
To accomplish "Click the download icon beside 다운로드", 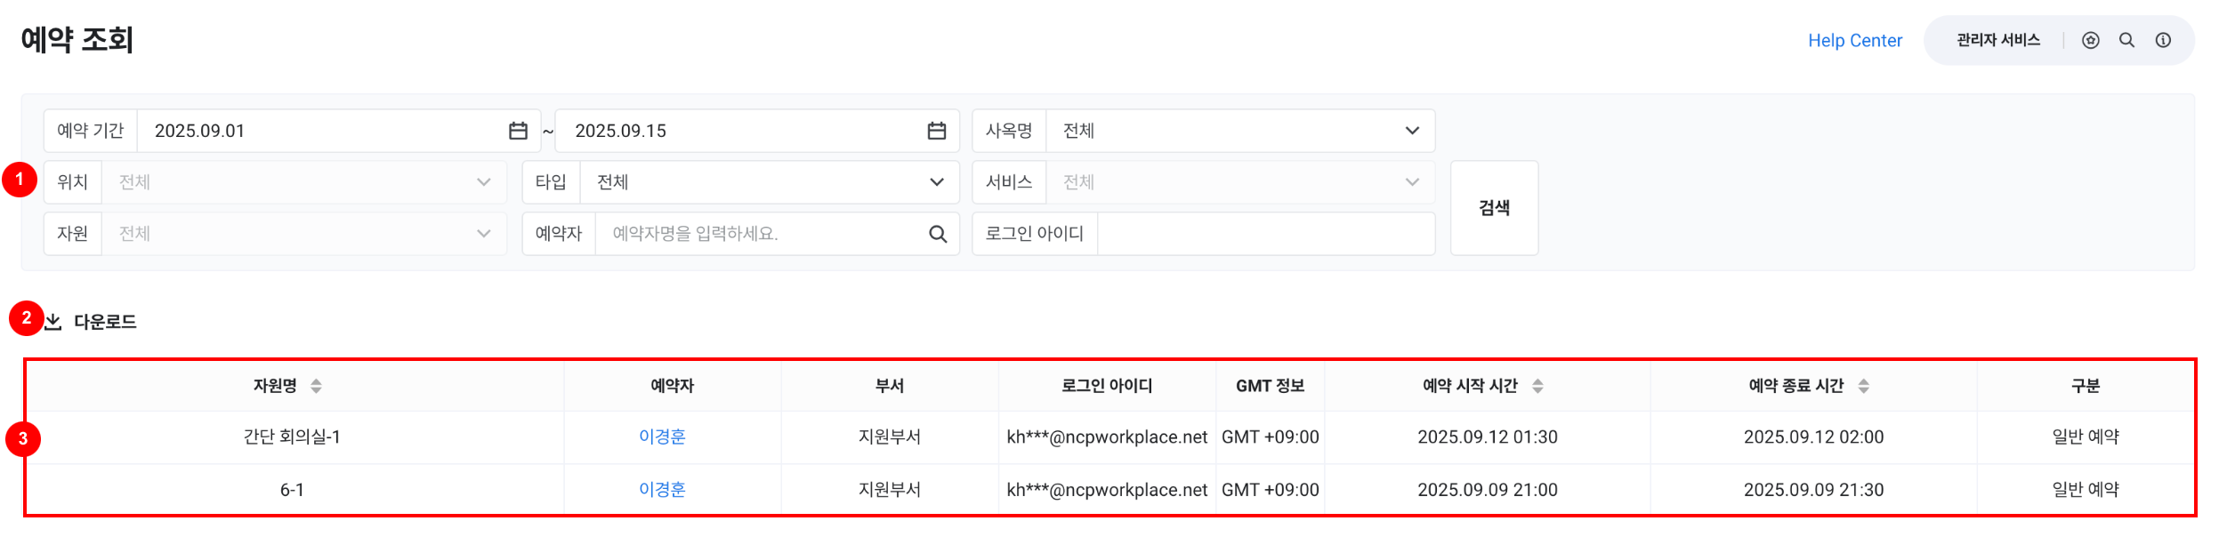I will pyautogui.click(x=54, y=322).
